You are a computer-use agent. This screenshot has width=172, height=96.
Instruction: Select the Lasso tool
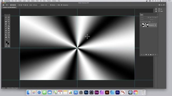point(9,19)
